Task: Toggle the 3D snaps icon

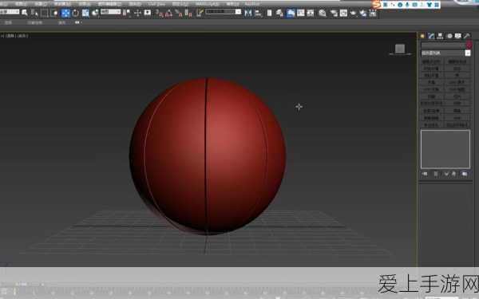Action: (159, 13)
